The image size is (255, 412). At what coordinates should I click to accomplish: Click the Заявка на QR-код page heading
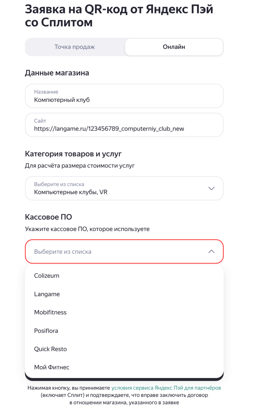point(119,16)
